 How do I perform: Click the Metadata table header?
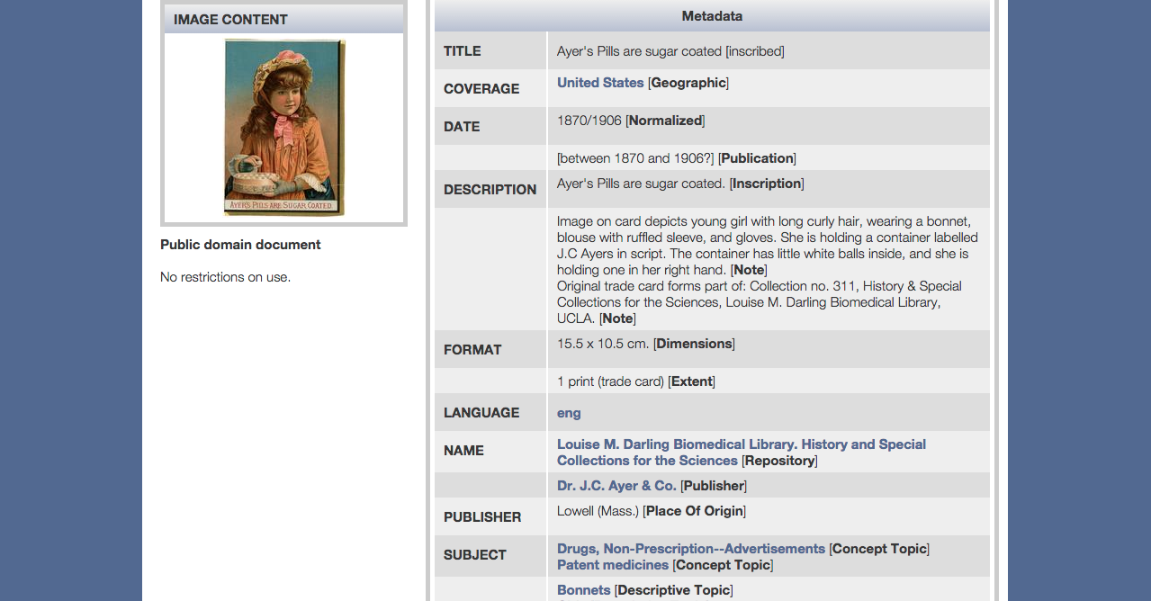tap(712, 16)
